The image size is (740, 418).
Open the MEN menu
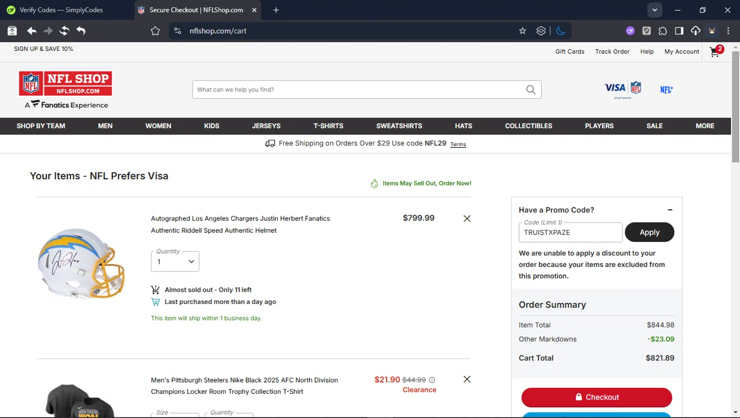point(105,126)
